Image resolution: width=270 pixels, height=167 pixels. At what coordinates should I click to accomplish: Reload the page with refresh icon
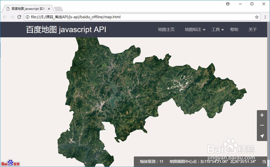[19, 17]
